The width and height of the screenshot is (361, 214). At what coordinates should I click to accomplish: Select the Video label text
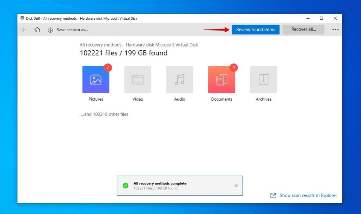(138, 99)
